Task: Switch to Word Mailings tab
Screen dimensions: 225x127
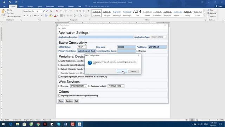Action: pyautogui.click(x=61, y=6)
